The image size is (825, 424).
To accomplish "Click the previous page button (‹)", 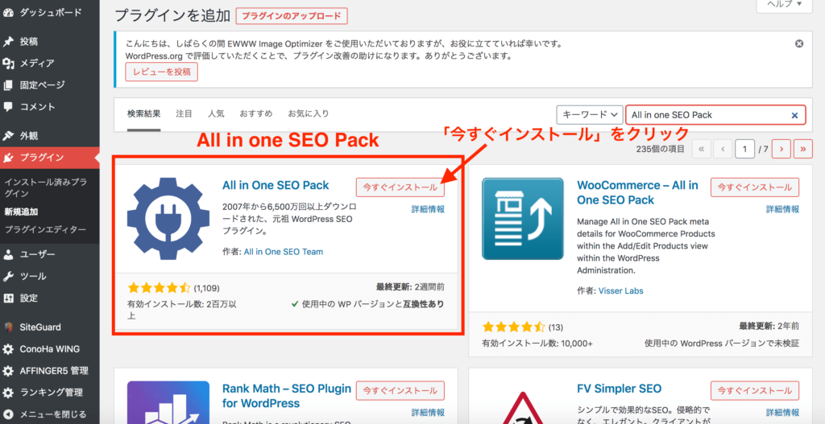I will point(723,149).
